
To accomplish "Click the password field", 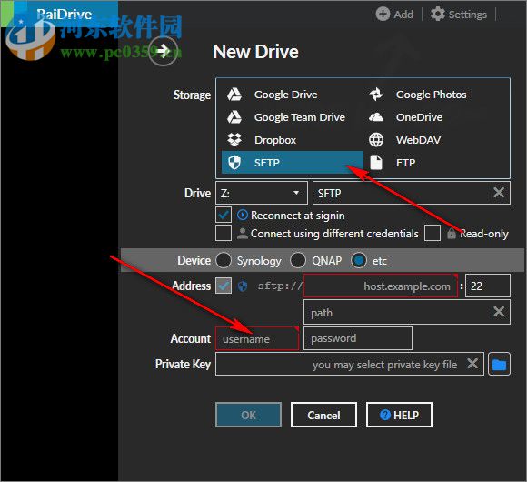I will [x=358, y=338].
